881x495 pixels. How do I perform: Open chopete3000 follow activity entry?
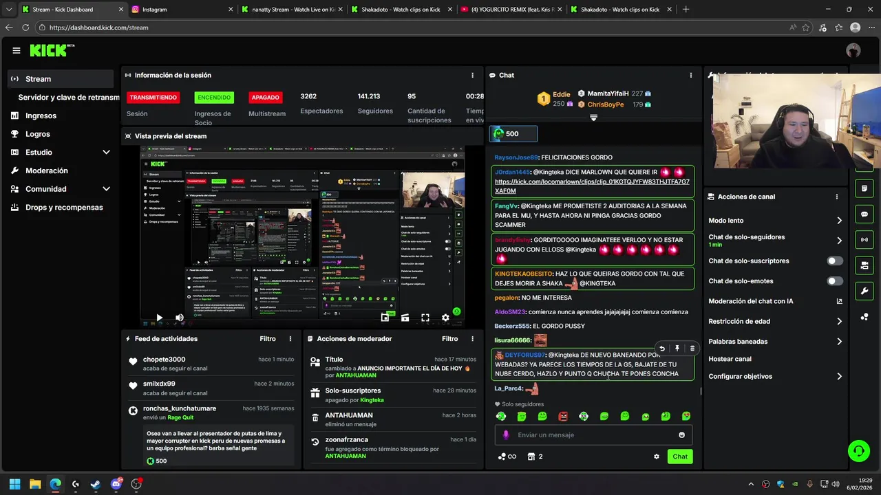211,364
